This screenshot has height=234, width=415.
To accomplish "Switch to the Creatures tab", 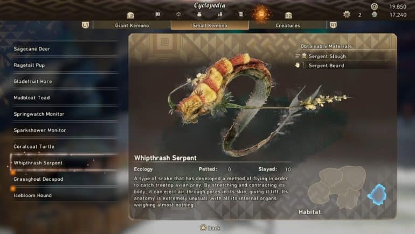I will click(288, 25).
